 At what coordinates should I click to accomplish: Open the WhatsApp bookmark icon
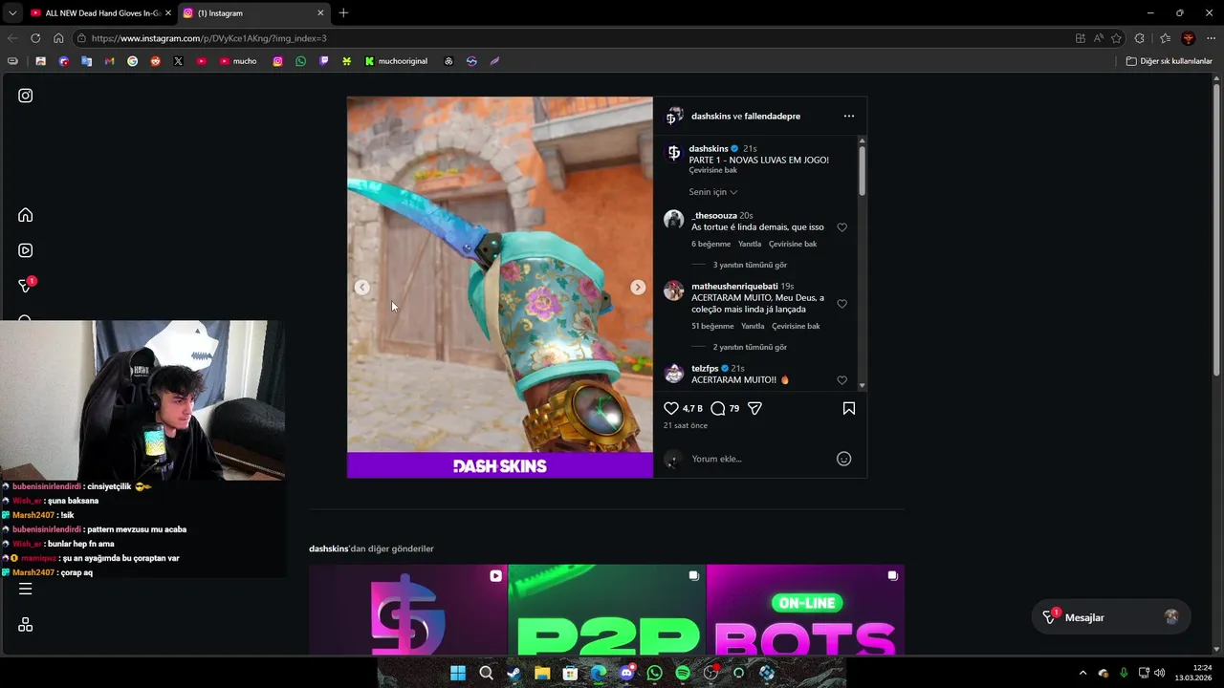300,61
